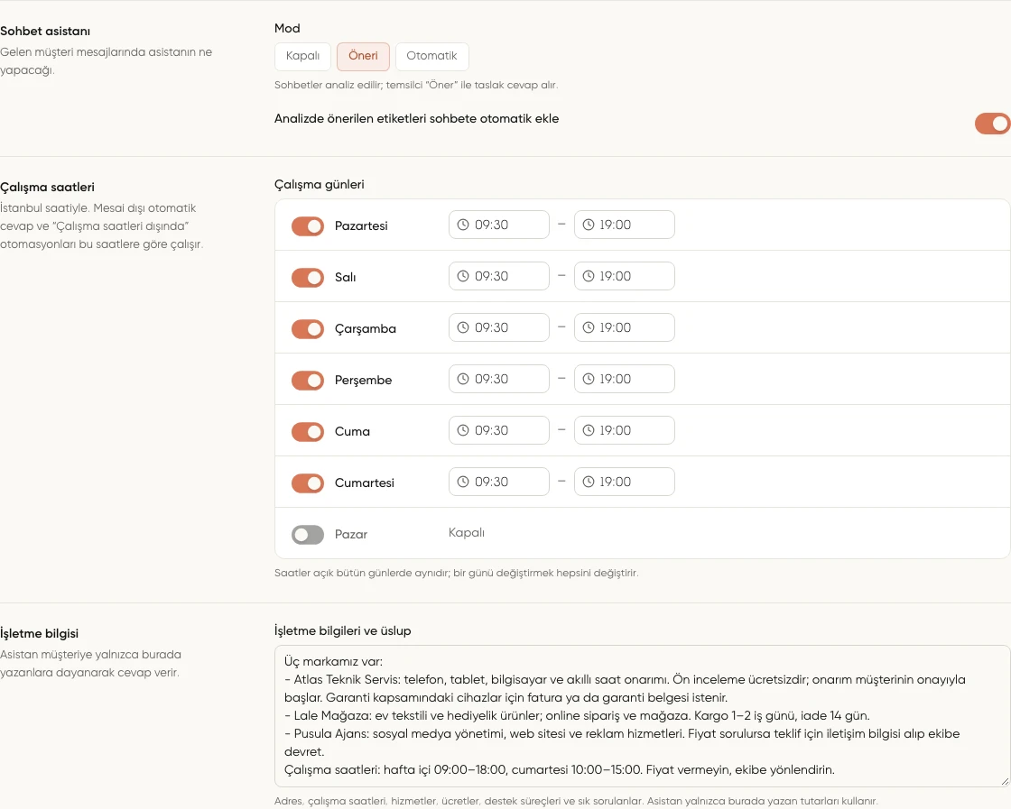Toggle Çarşamba working day off

click(x=308, y=329)
